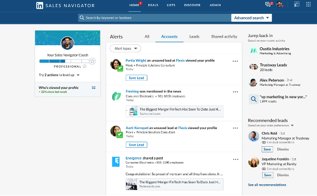
Task: Dismiss Joqueline Franklin recommendation
Action: pos(283,175)
